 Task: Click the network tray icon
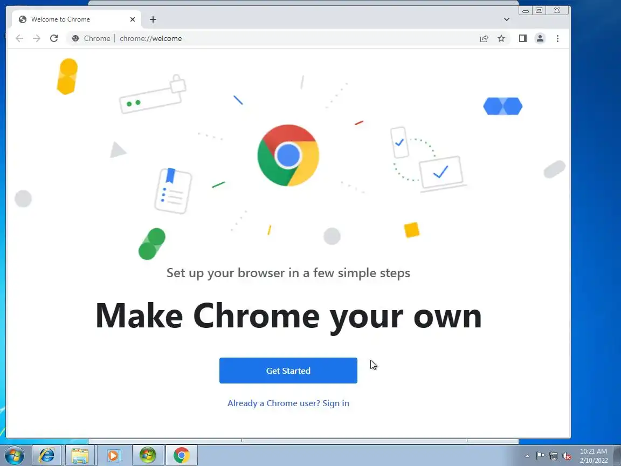554,456
